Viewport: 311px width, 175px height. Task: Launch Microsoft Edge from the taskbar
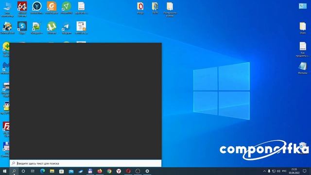(42, 171)
